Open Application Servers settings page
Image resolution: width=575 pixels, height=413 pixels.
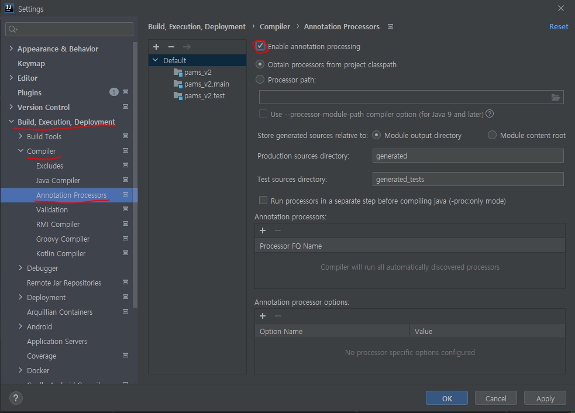pos(57,342)
